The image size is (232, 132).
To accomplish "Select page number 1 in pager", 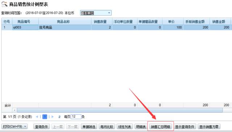I will (x=45, y=117).
